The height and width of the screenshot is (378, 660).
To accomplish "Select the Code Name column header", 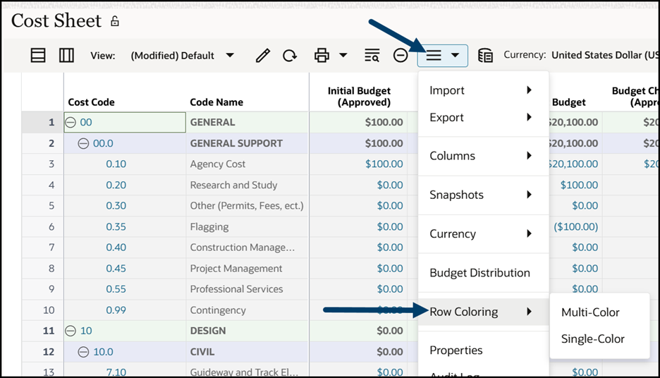I will click(x=216, y=102).
